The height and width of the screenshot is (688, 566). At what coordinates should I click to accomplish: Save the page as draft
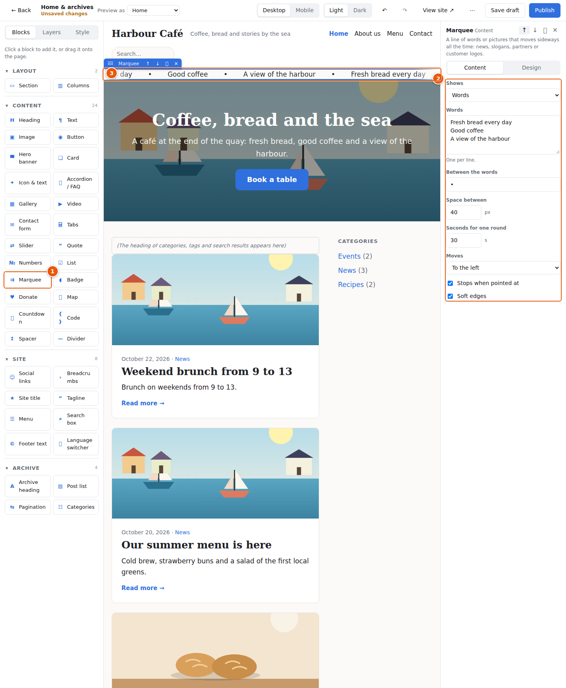click(x=505, y=10)
